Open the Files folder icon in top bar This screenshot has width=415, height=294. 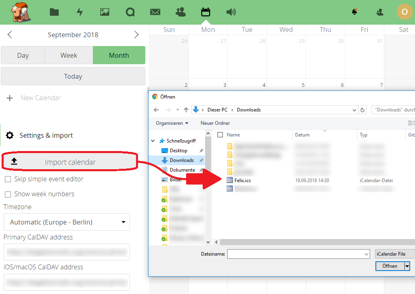coord(54,12)
